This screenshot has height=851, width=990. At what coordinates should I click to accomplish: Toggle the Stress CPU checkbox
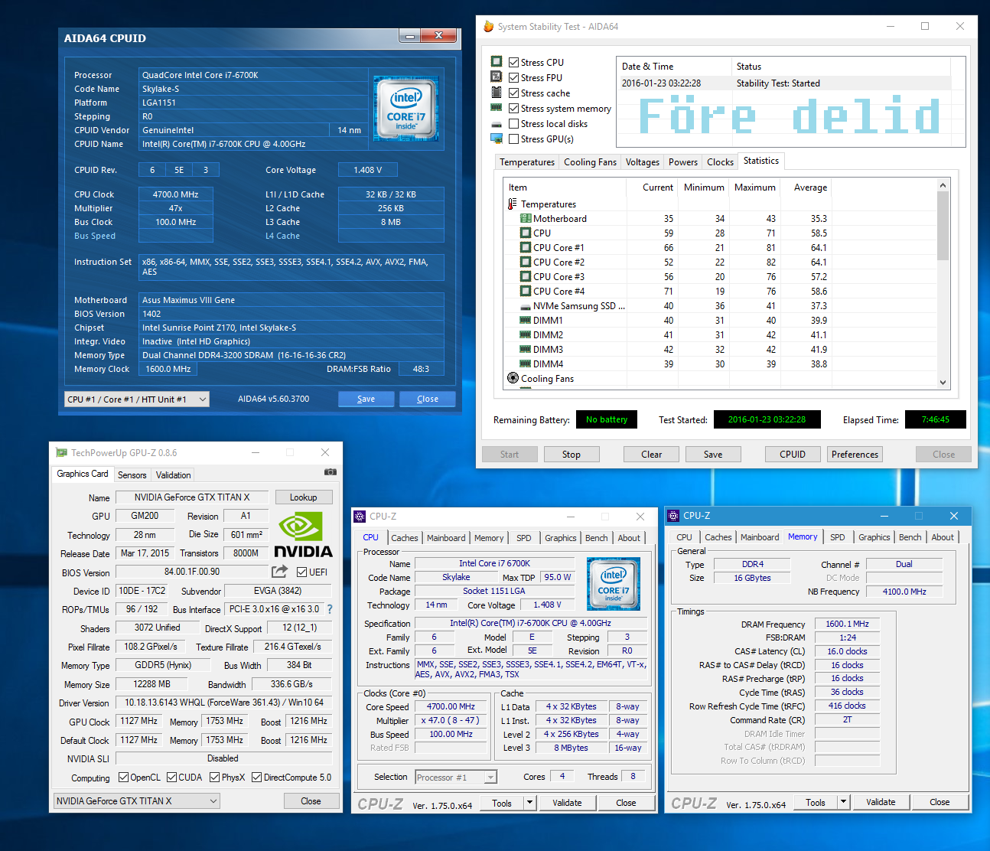coord(514,63)
